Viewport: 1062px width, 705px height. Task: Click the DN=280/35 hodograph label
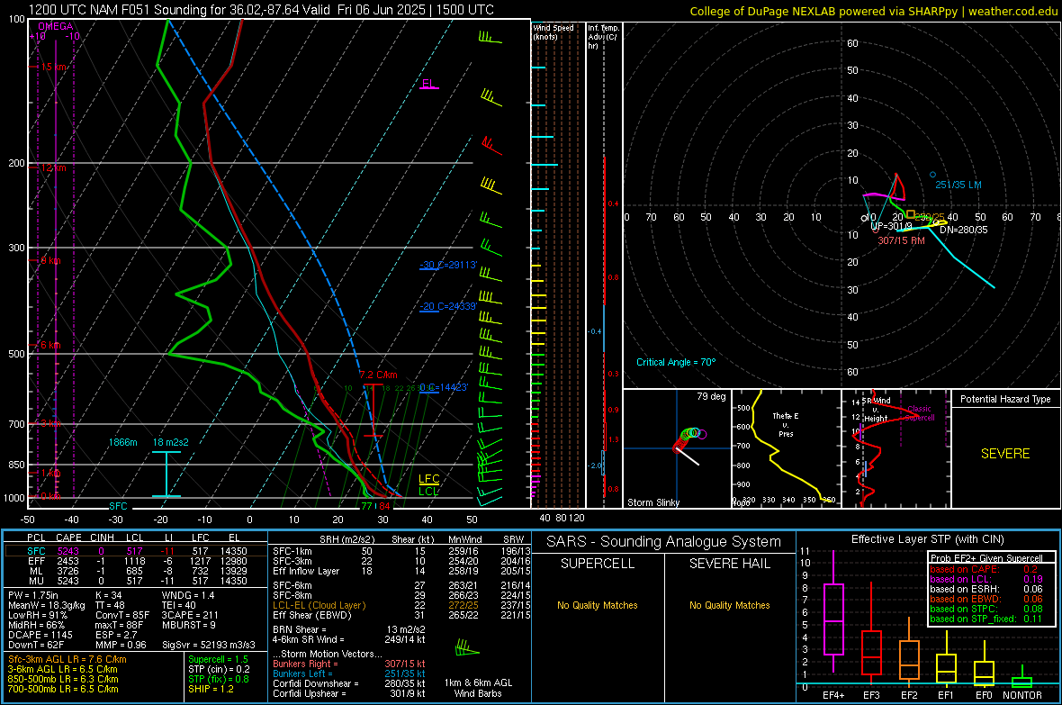pos(964,230)
